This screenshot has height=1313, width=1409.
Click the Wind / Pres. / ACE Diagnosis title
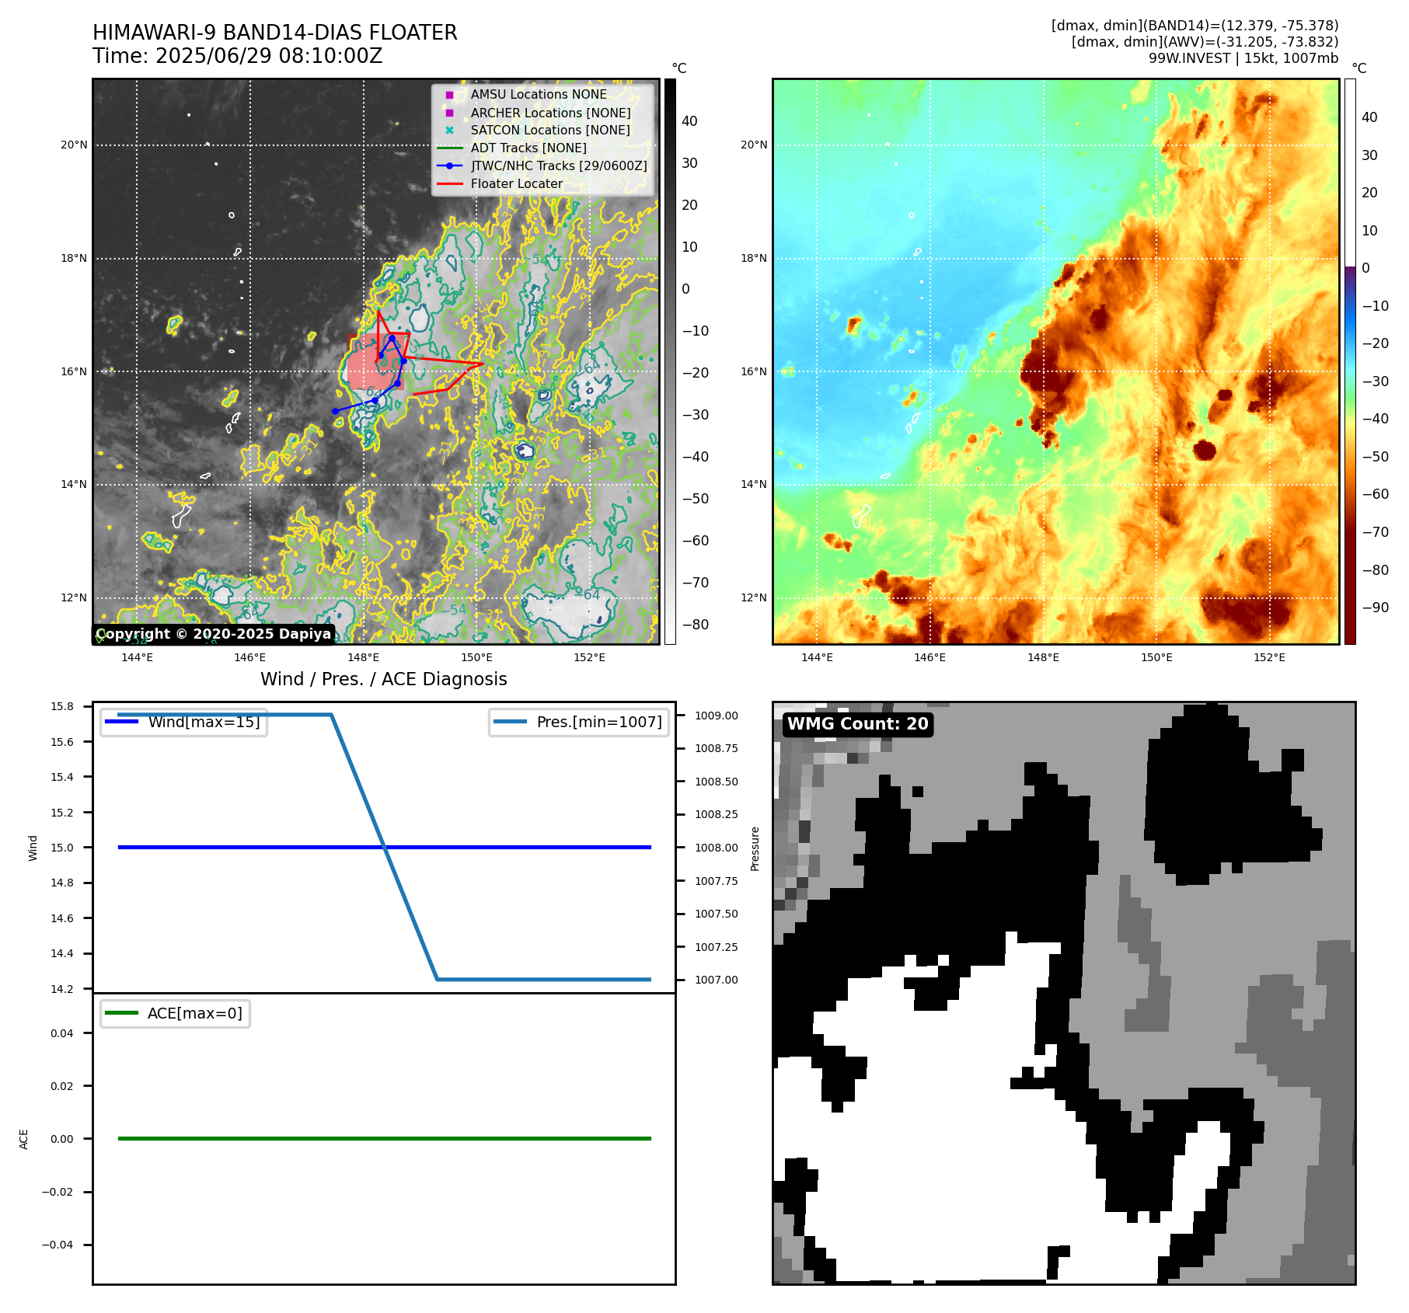click(384, 680)
